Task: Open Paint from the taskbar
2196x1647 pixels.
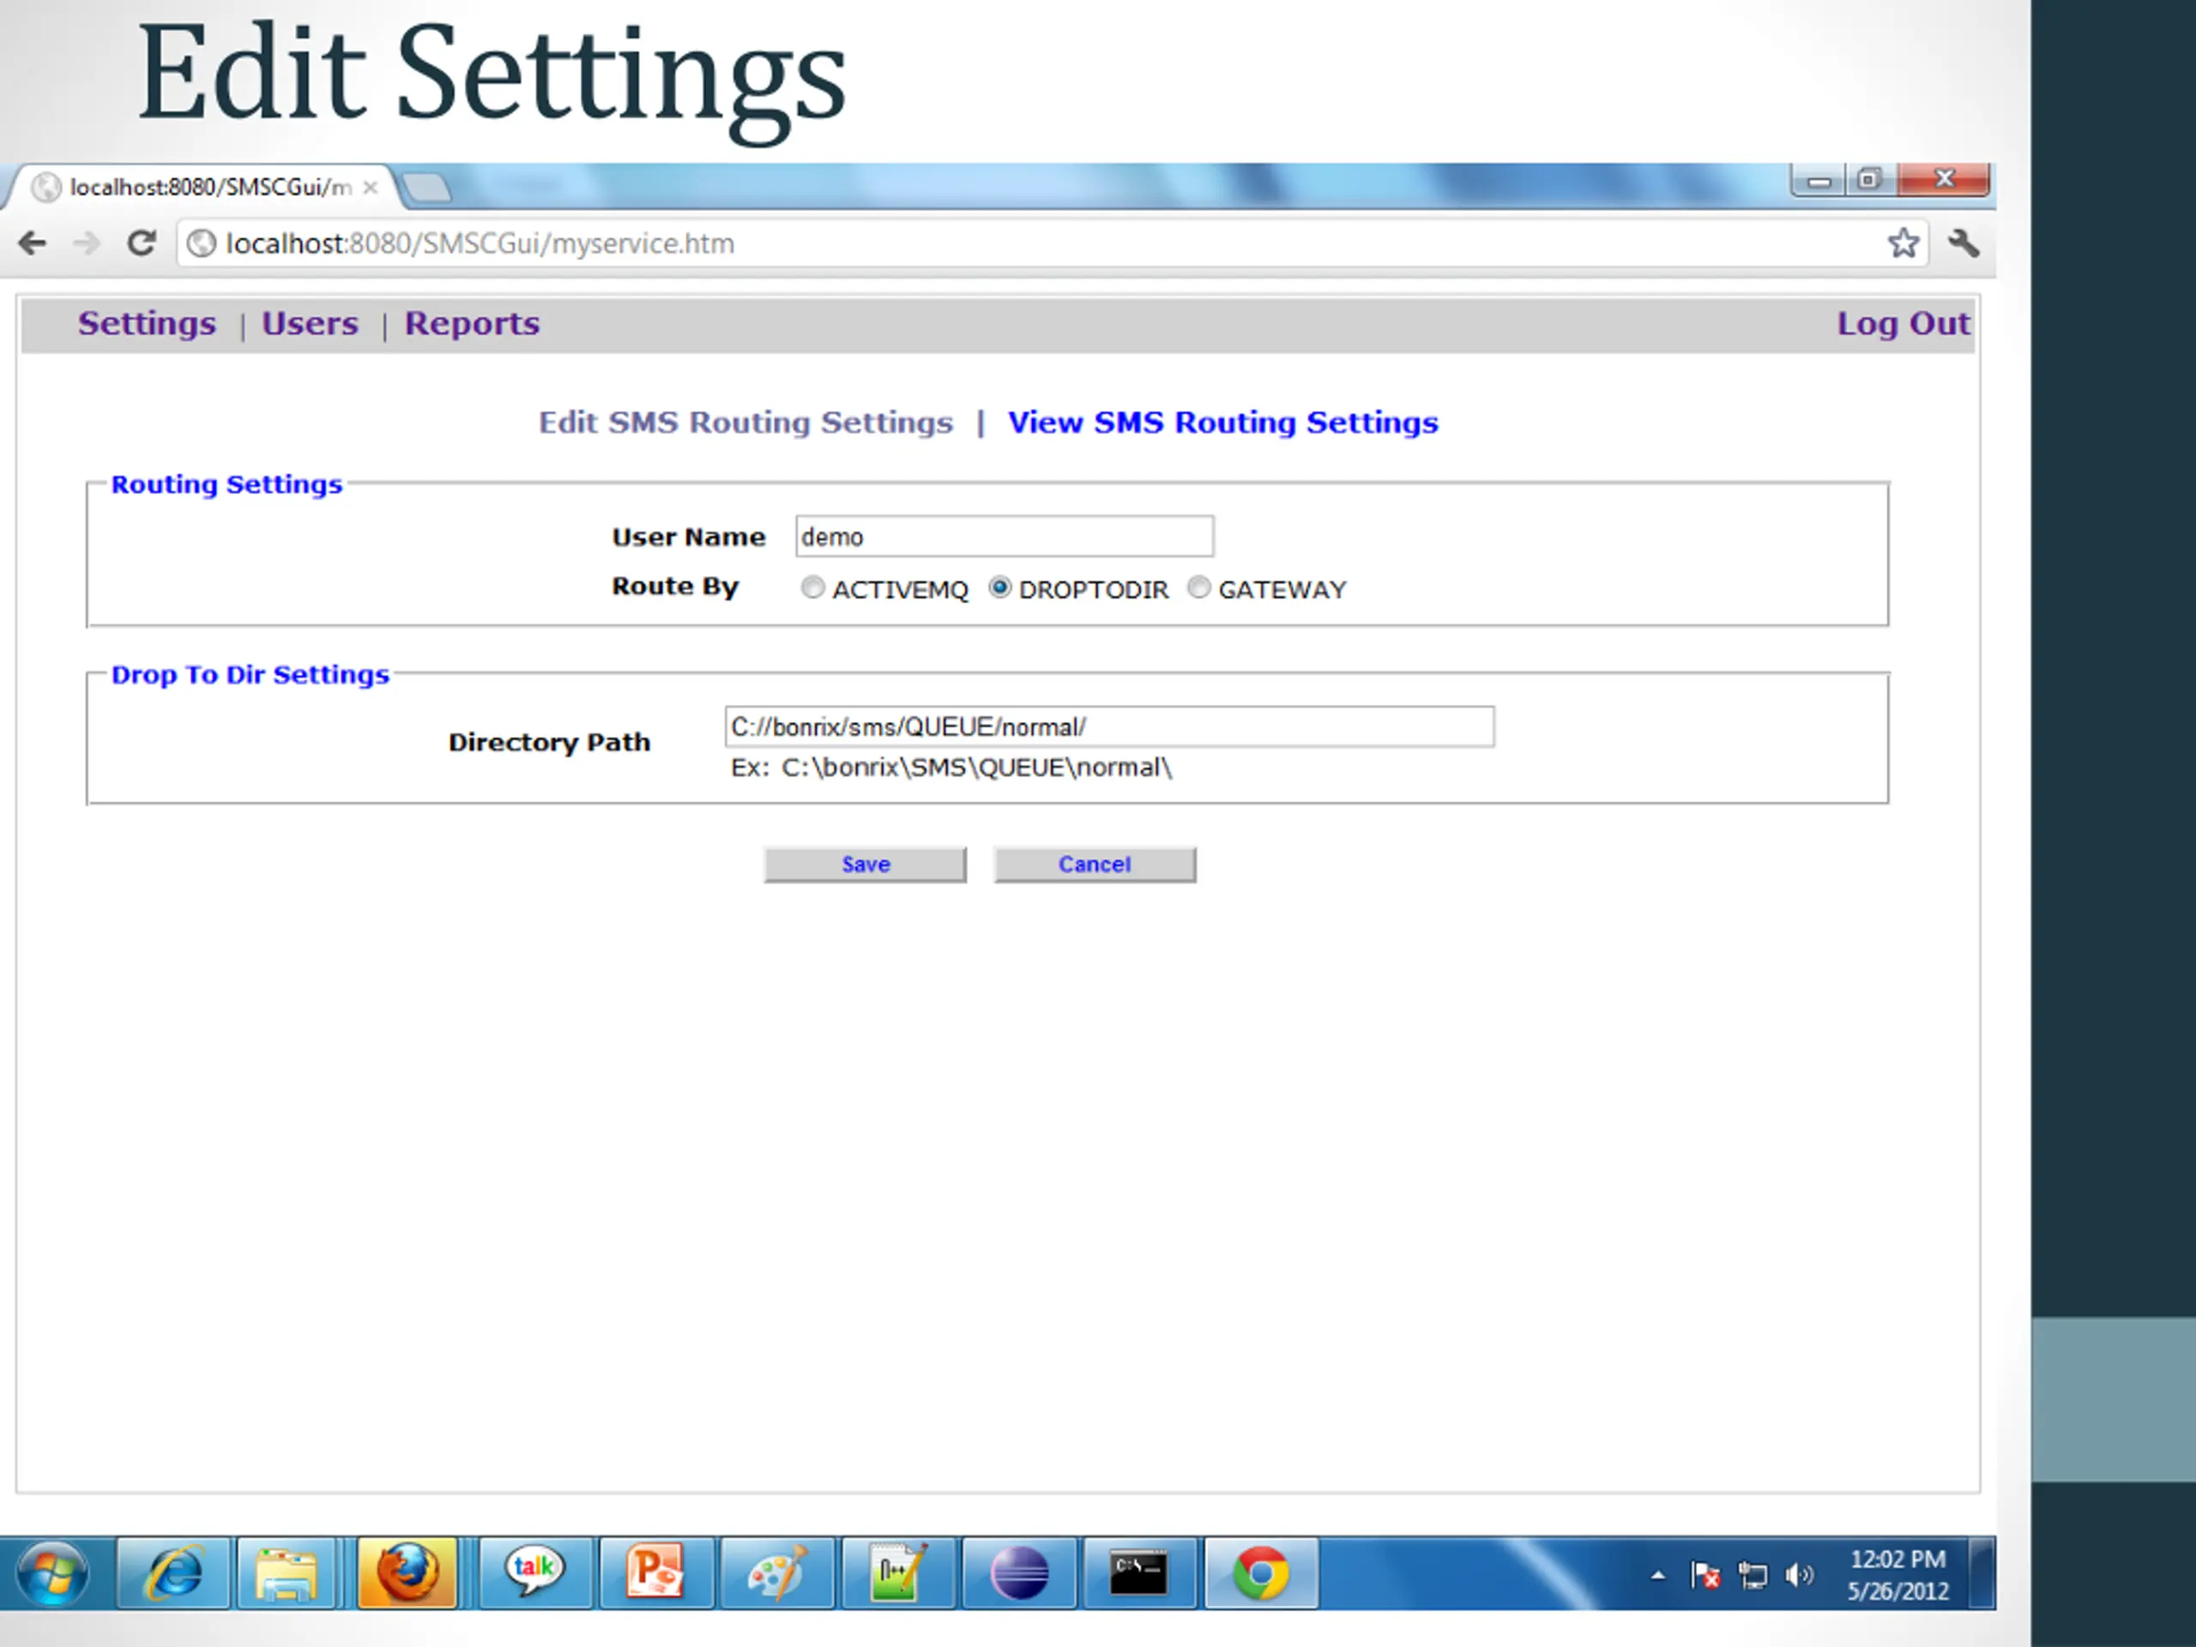Action: 776,1573
